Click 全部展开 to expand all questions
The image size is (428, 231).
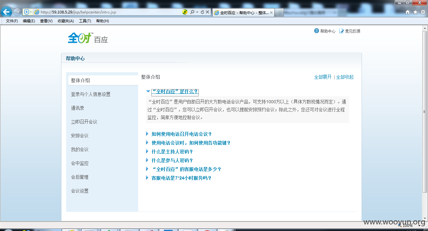[x=323, y=77]
